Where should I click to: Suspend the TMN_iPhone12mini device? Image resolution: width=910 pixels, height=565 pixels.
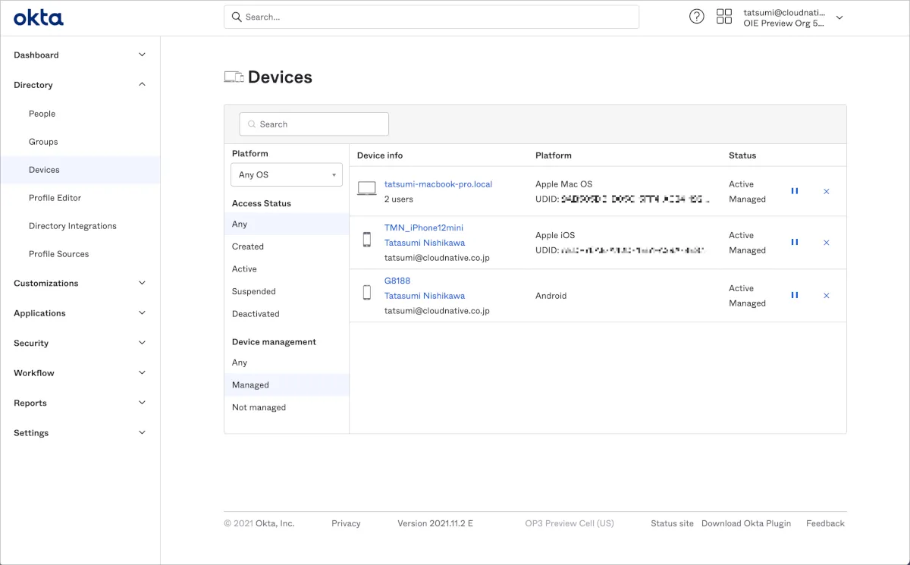click(795, 243)
